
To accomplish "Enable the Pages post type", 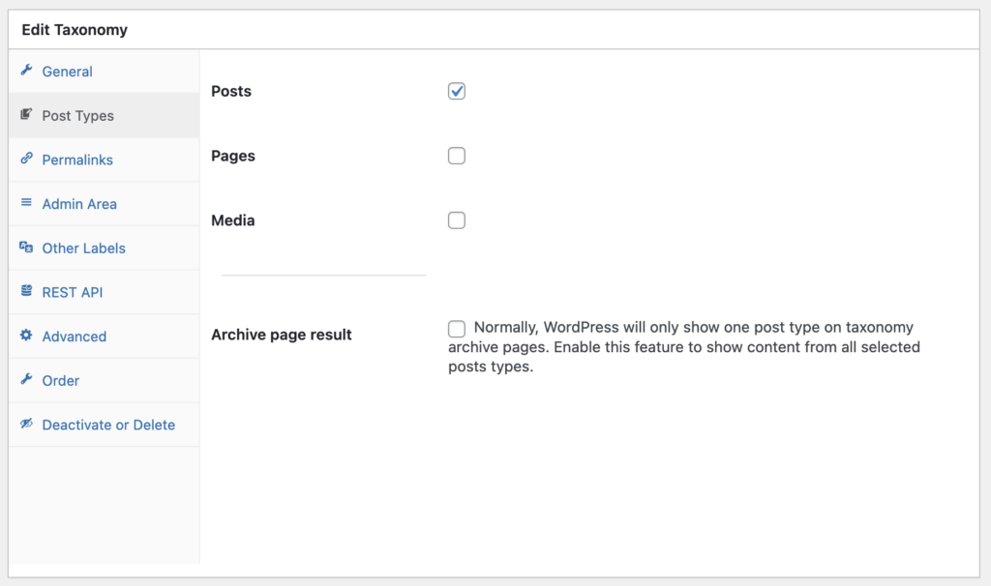I will [x=456, y=156].
